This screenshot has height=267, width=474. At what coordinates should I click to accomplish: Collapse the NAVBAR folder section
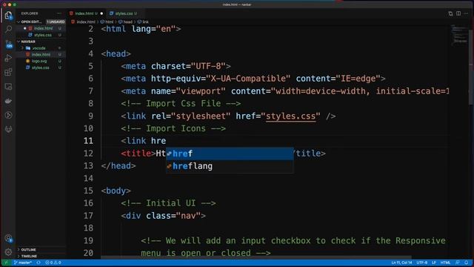28,42
